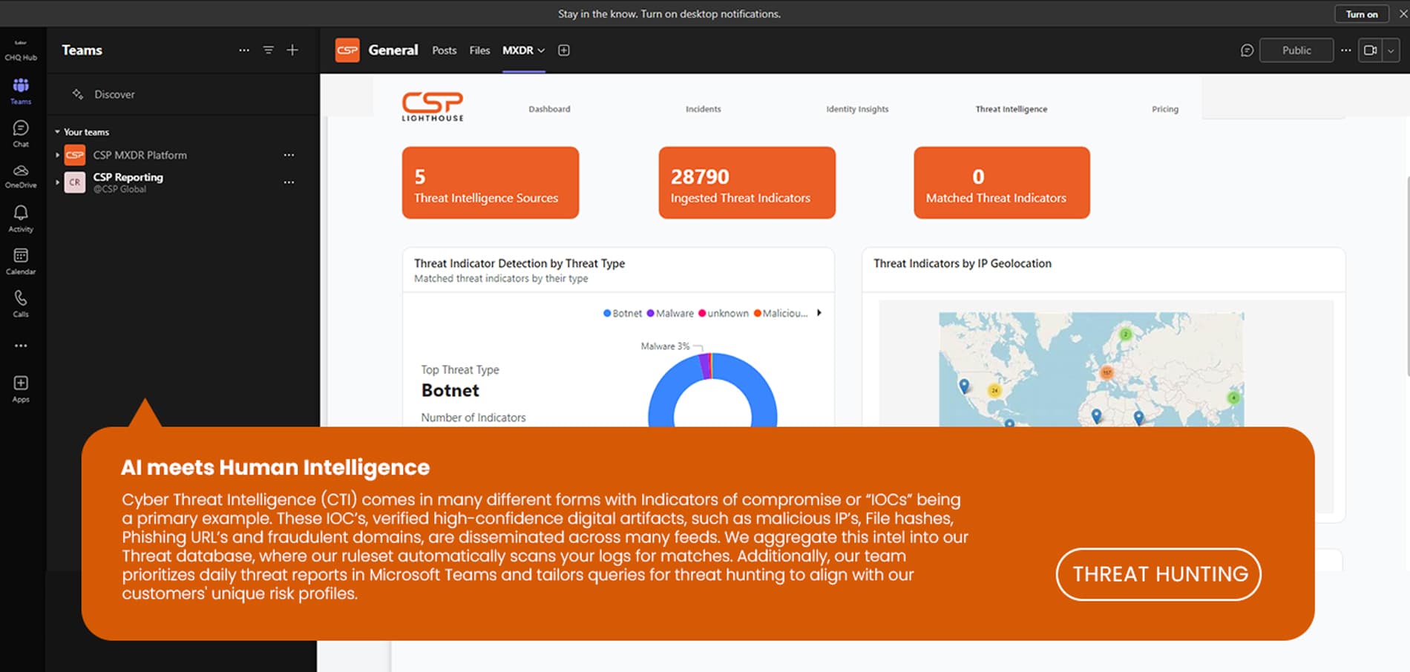The height and width of the screenshot is (672, 1410).
Task: Click the green cluster in East Asia
Action: [x=1233, y=398]
